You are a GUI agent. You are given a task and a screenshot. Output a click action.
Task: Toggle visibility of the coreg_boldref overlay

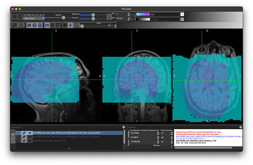point(29,133)
